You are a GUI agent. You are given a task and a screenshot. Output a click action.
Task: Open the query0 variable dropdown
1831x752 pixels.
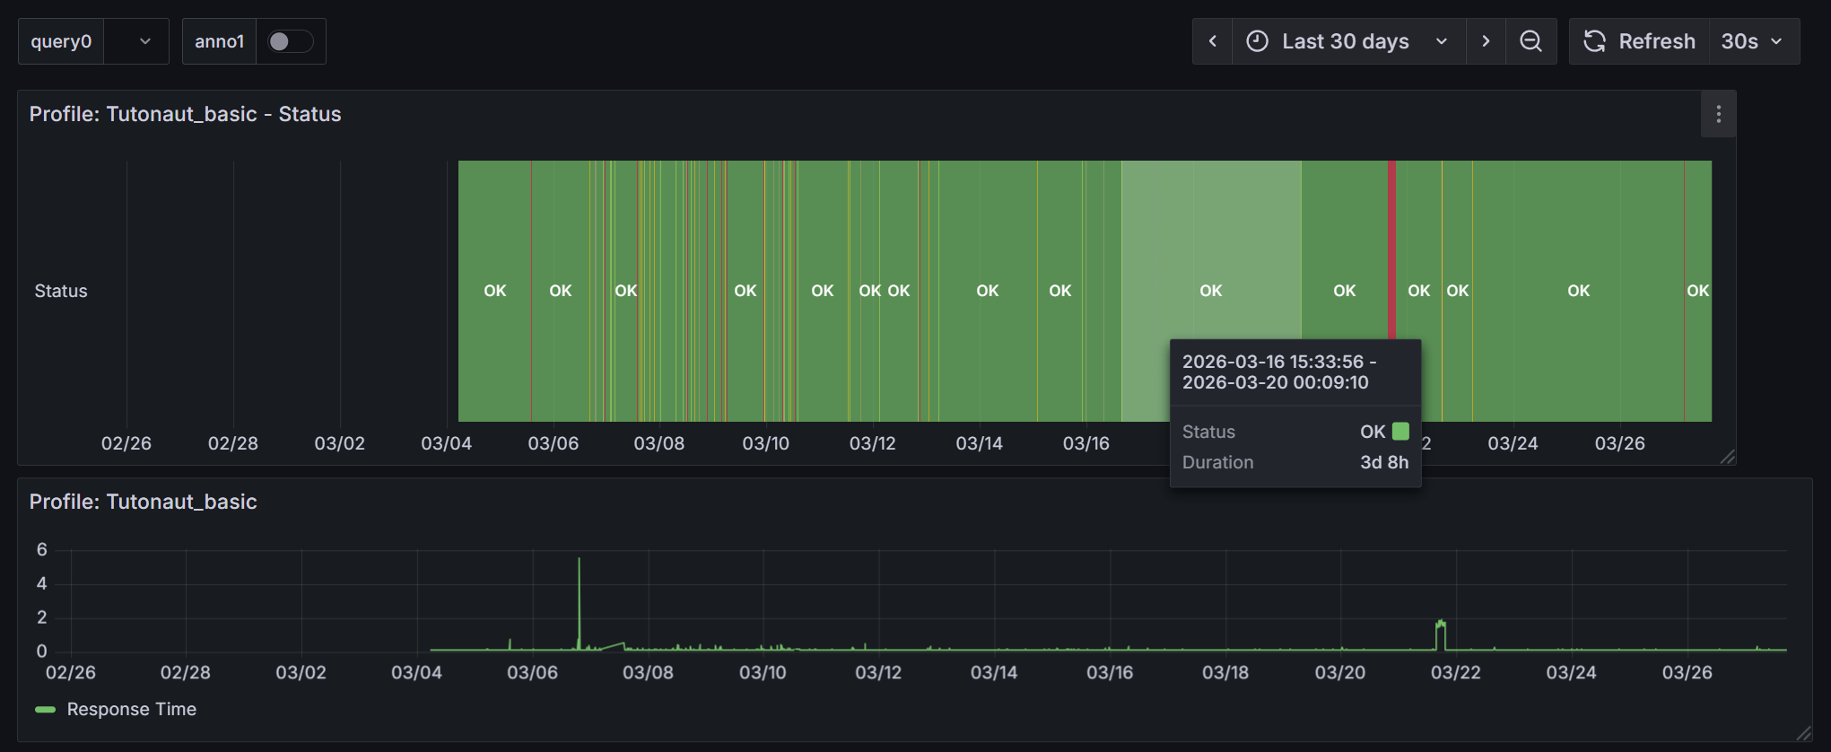pos(136,41)
